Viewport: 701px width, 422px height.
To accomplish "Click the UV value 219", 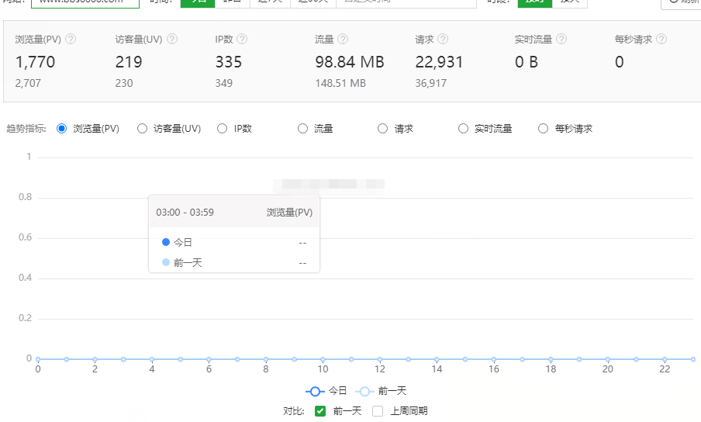I will click(x=129, y=62).
